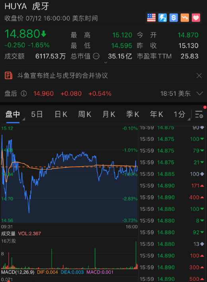This screenshot has height=282, width=207.
Task: Tap the MACD(12,26,9) indicator label
Action: (18, 272)
